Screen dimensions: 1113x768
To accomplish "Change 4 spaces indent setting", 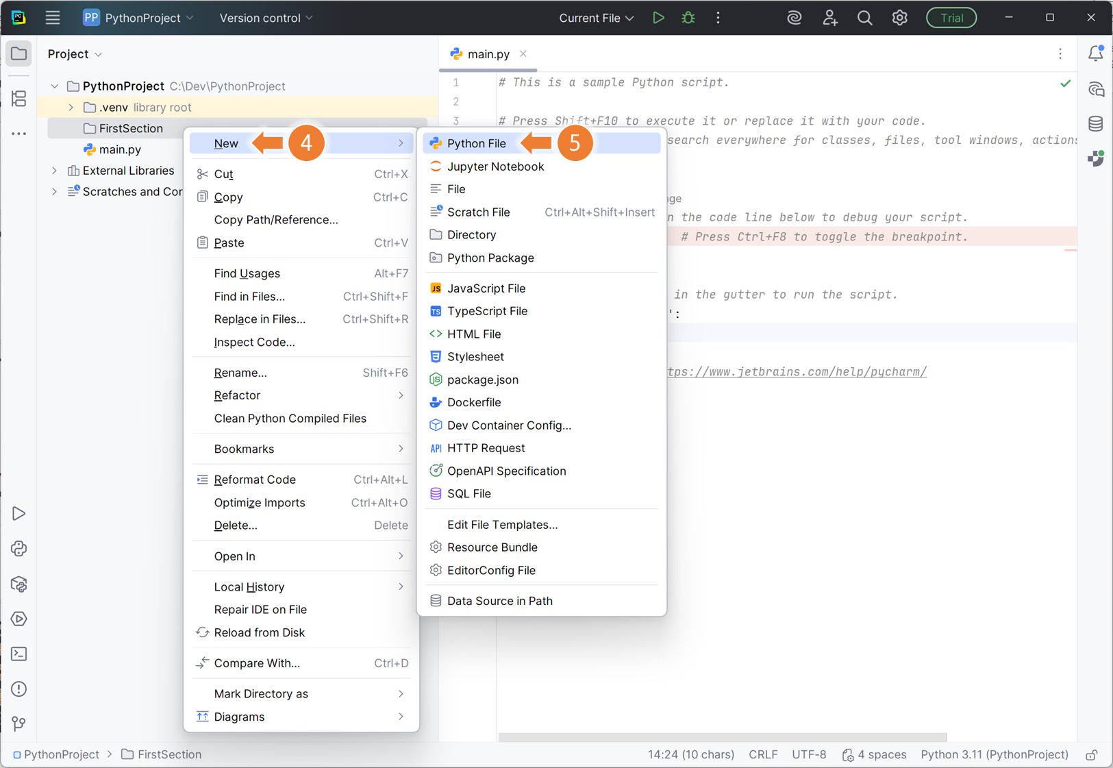I will click(x=874, y=754).
